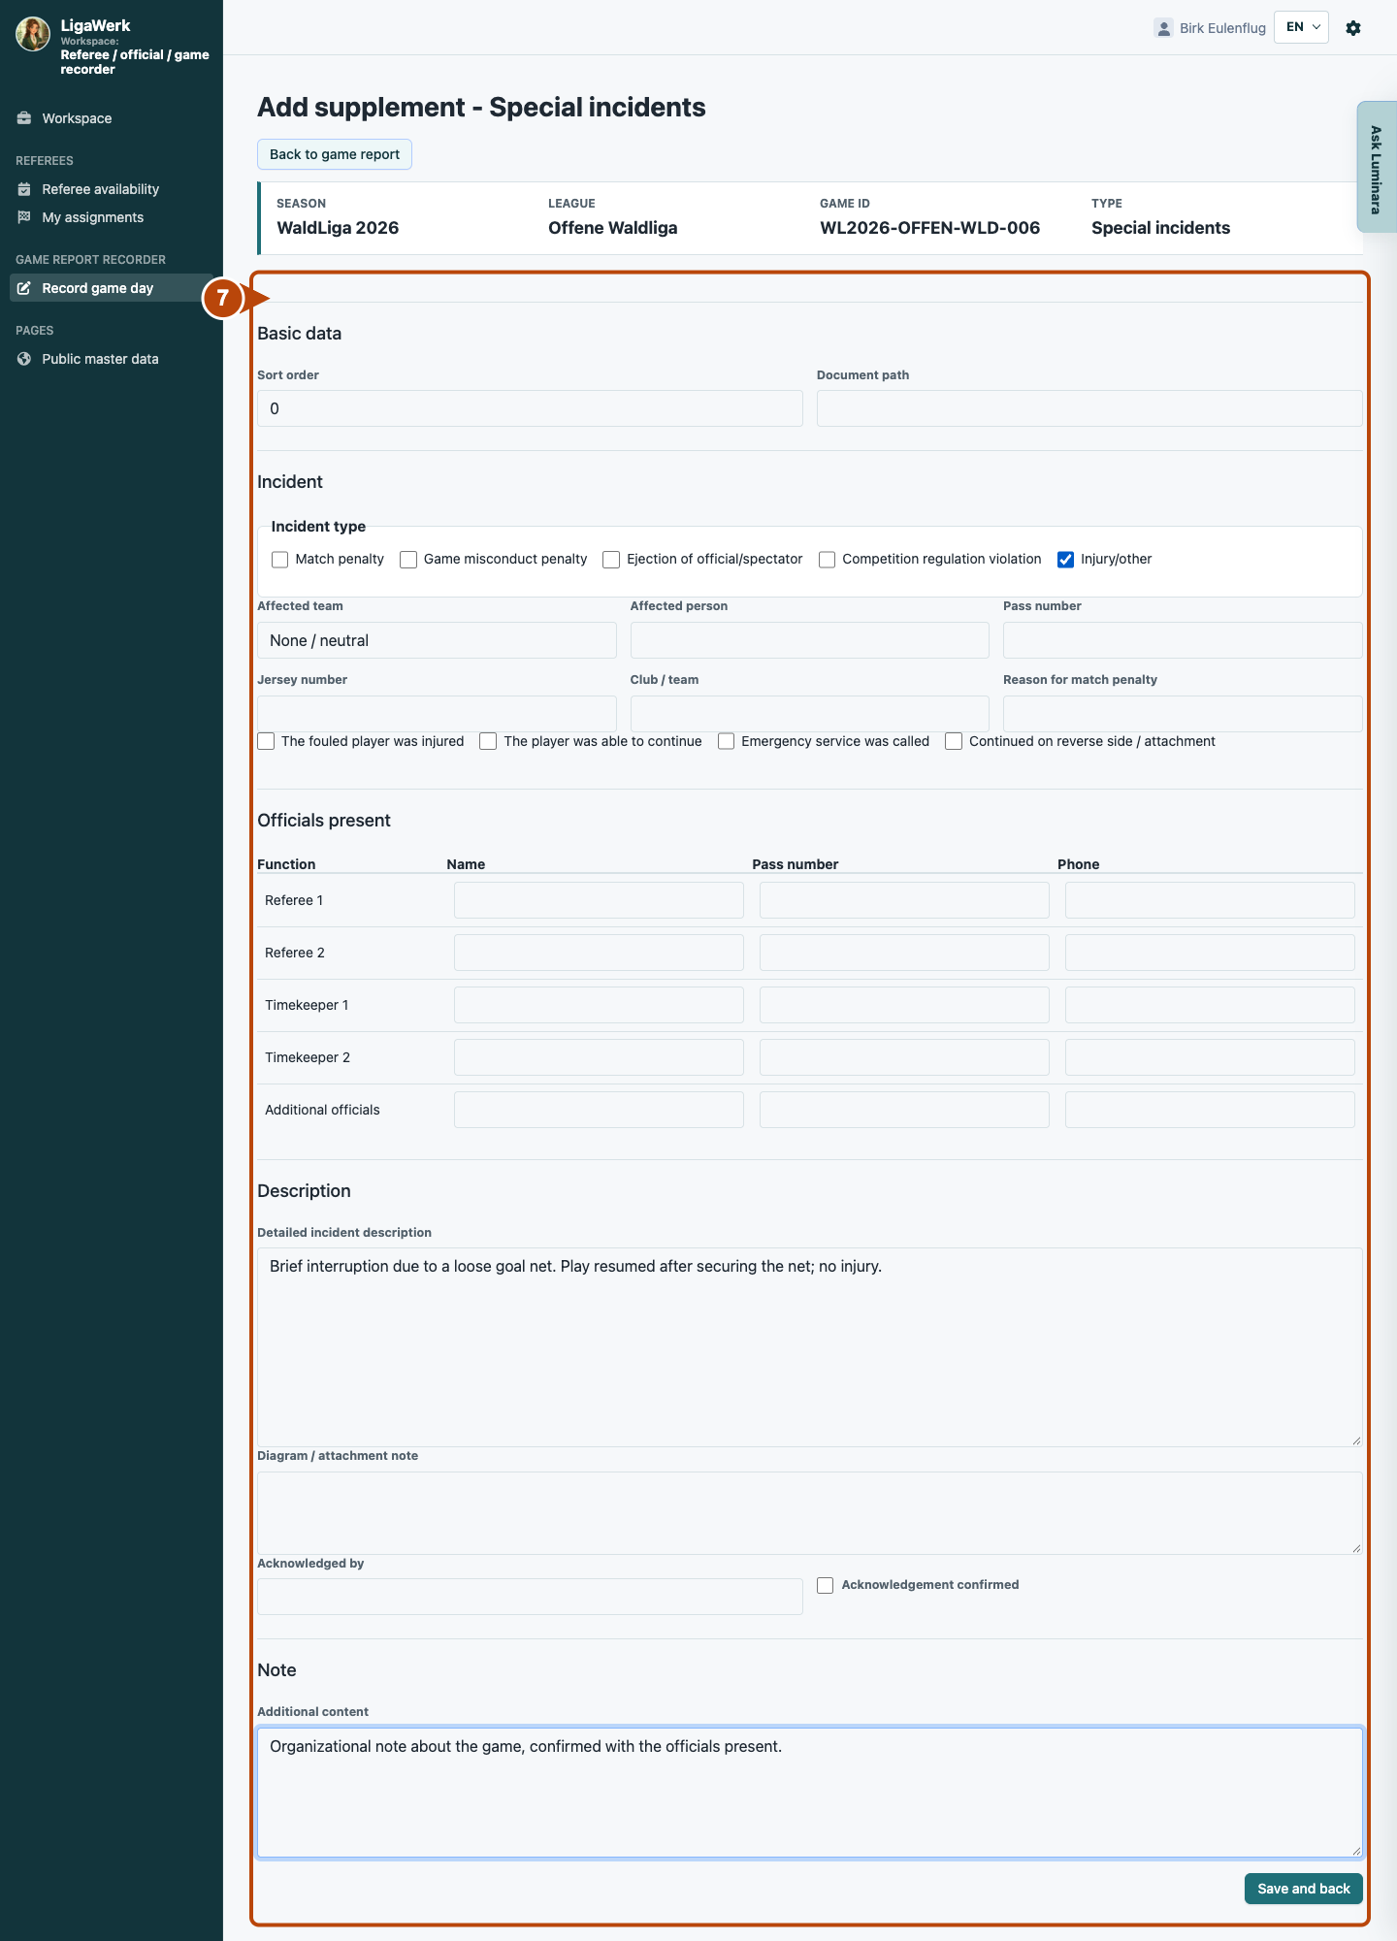Open settings gear icon
Viewport: 1397px width, 1941px height.
pyautogui.click(x=1353, y=28)
